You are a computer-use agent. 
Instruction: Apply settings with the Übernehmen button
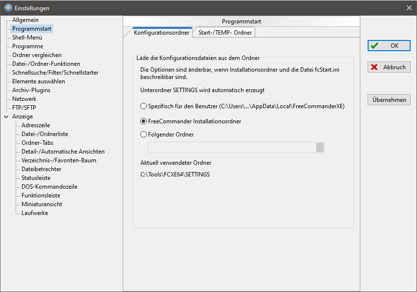[x=389, y=100]
